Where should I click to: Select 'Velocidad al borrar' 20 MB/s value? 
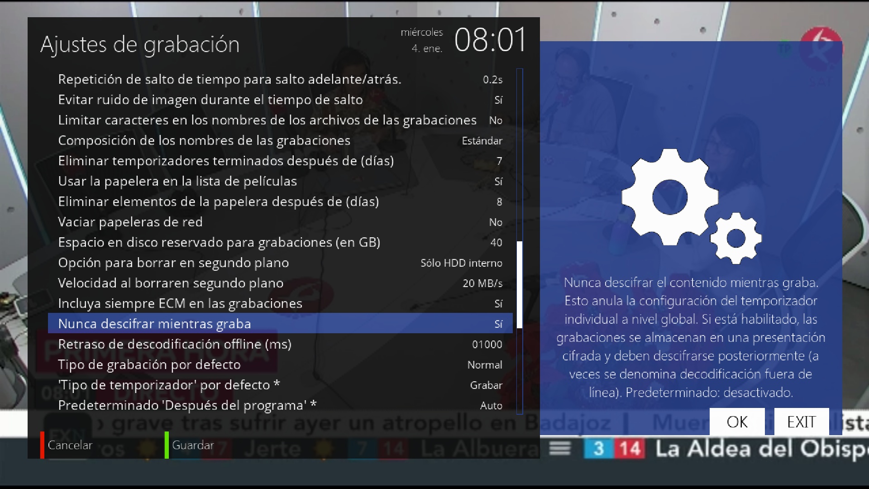tap(482, 283)
